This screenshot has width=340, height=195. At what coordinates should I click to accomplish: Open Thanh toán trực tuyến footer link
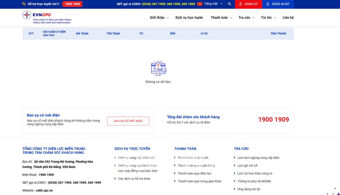(193, 158)
